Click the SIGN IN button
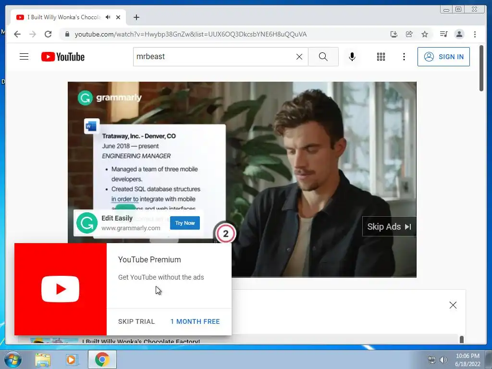The width and height of the screenshot is (492, 369). click(443, 57)
